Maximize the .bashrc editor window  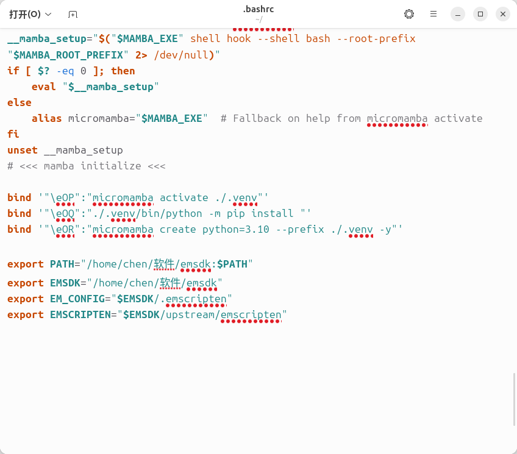click(480, 14)
